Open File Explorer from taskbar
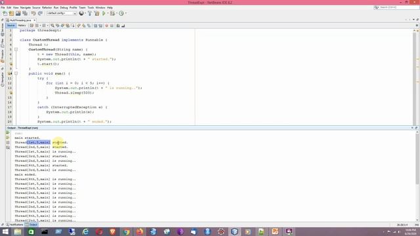 coord(18,231)
